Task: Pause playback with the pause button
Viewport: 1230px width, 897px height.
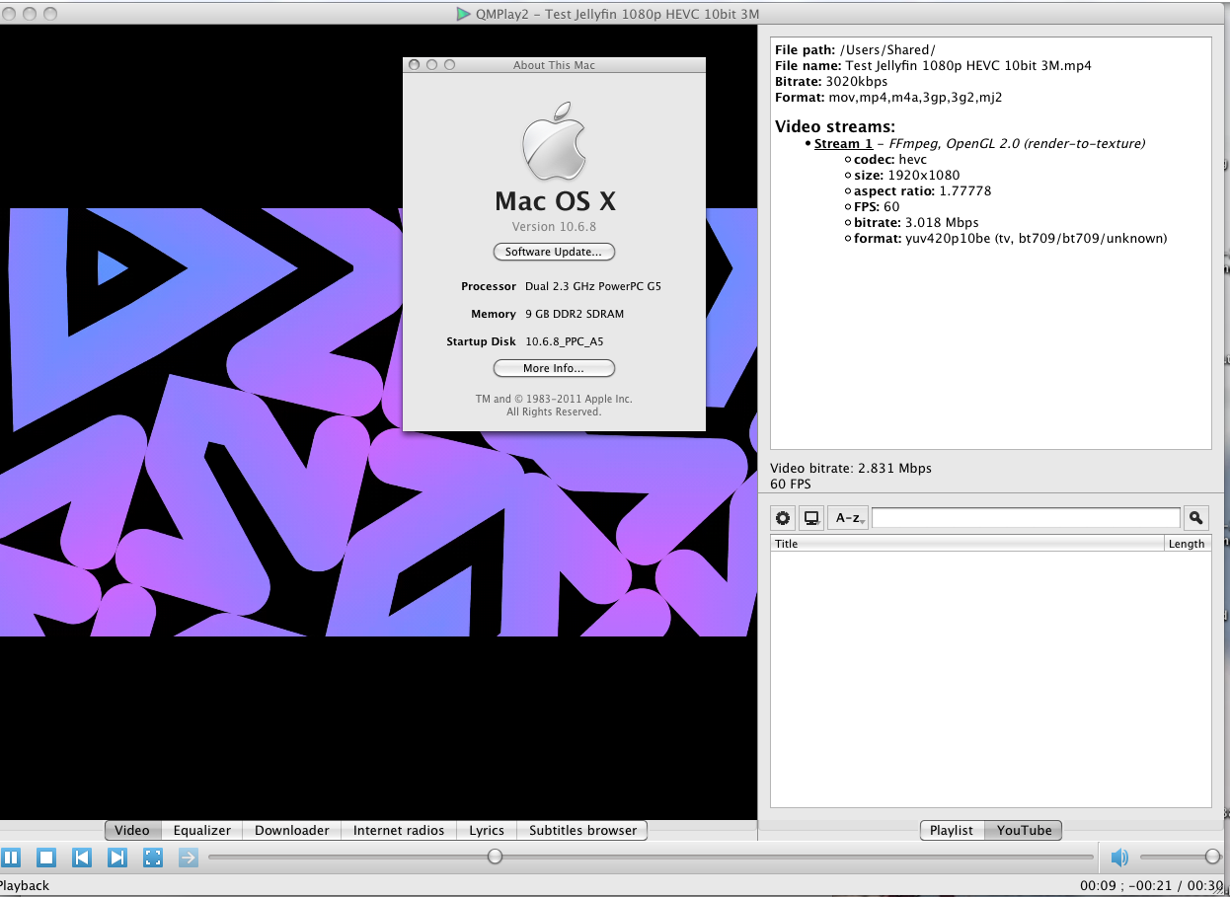Action: (x=10, y=858)
